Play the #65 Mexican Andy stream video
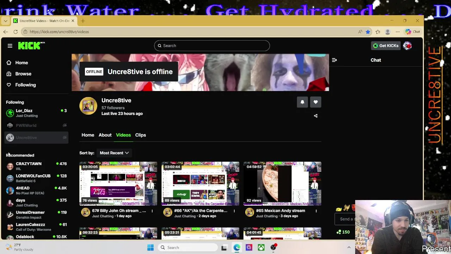This screenshot has width=451, height=254. pyautogui.click(x=282, y=183)
